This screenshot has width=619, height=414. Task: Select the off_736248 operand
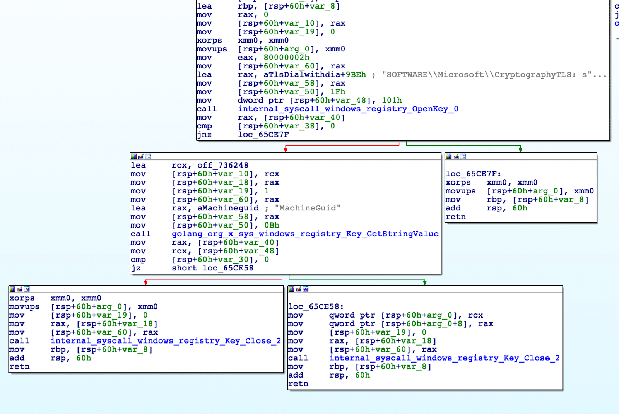click(223, 165)
